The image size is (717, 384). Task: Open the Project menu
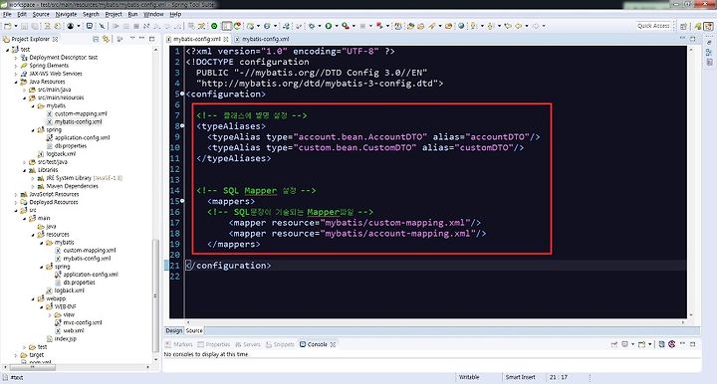coord(114,15)
